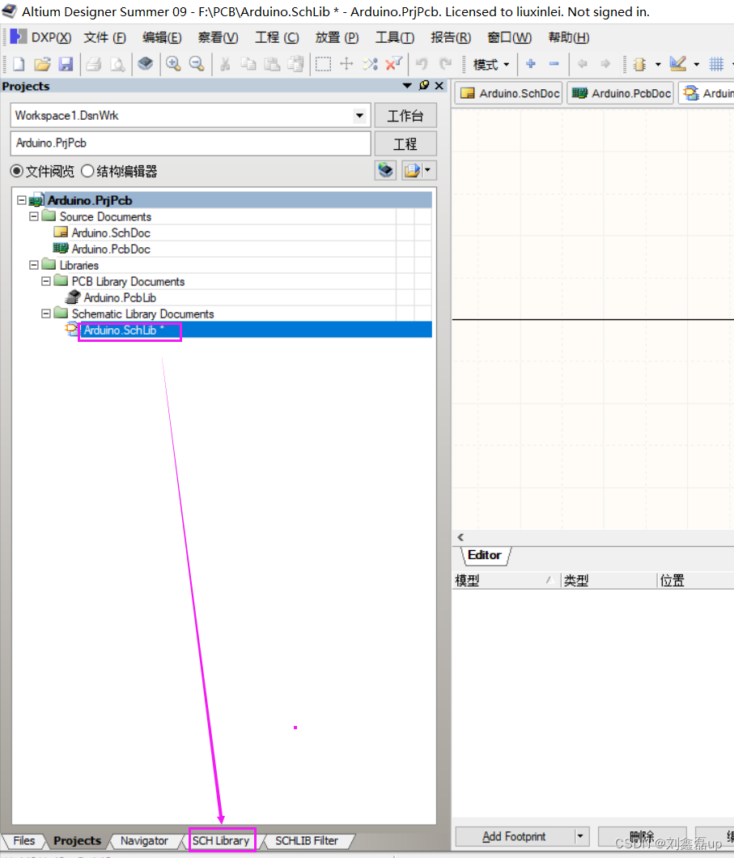
Task: Print the current document using printer icon
Action: (x=93, y=64)
